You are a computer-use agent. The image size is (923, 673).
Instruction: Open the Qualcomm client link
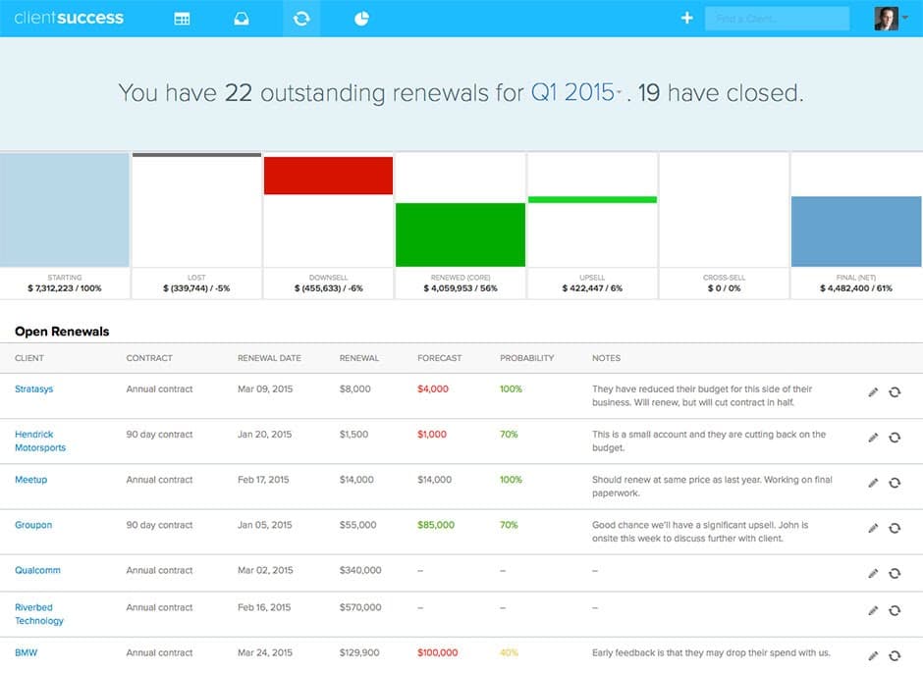point(37,570)
